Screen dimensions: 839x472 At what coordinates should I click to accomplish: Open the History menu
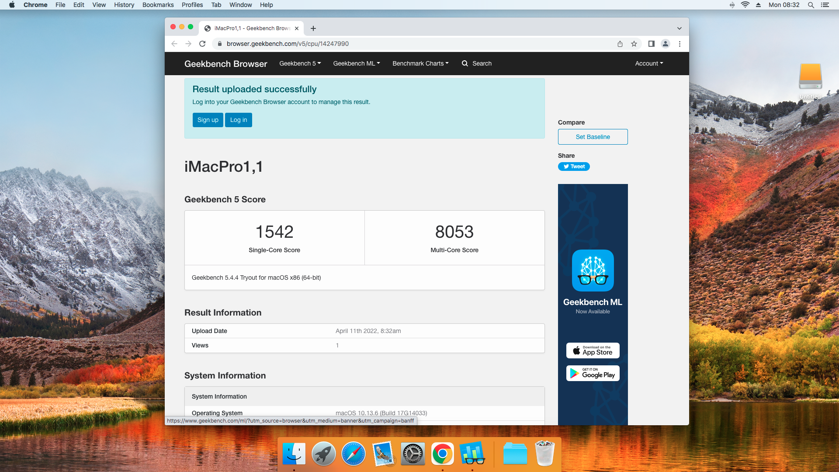[124, 5]
